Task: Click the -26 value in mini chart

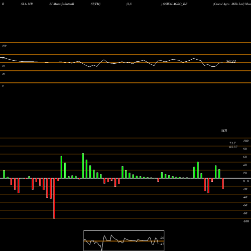Action: pyautogui.click(x=162, y=238)
